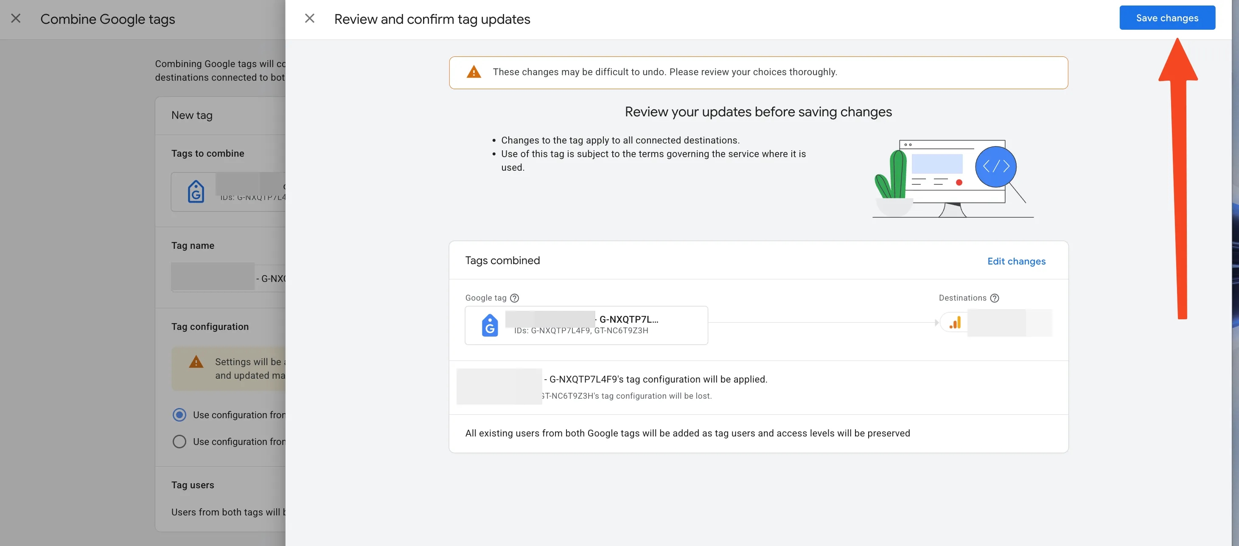Click the 'Review your updates before saving changes' heading
1239x546 pixels.
point(758,112)
